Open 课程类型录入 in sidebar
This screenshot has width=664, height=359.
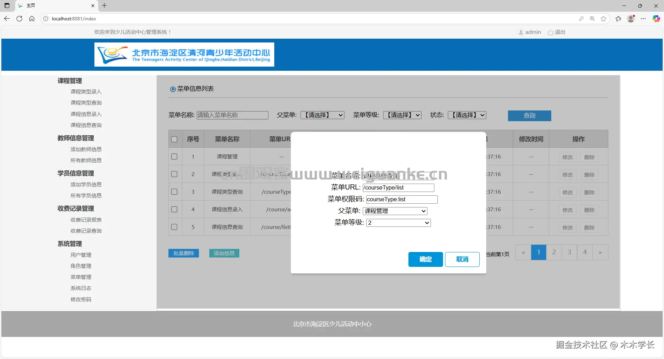(x=86, y=91)
